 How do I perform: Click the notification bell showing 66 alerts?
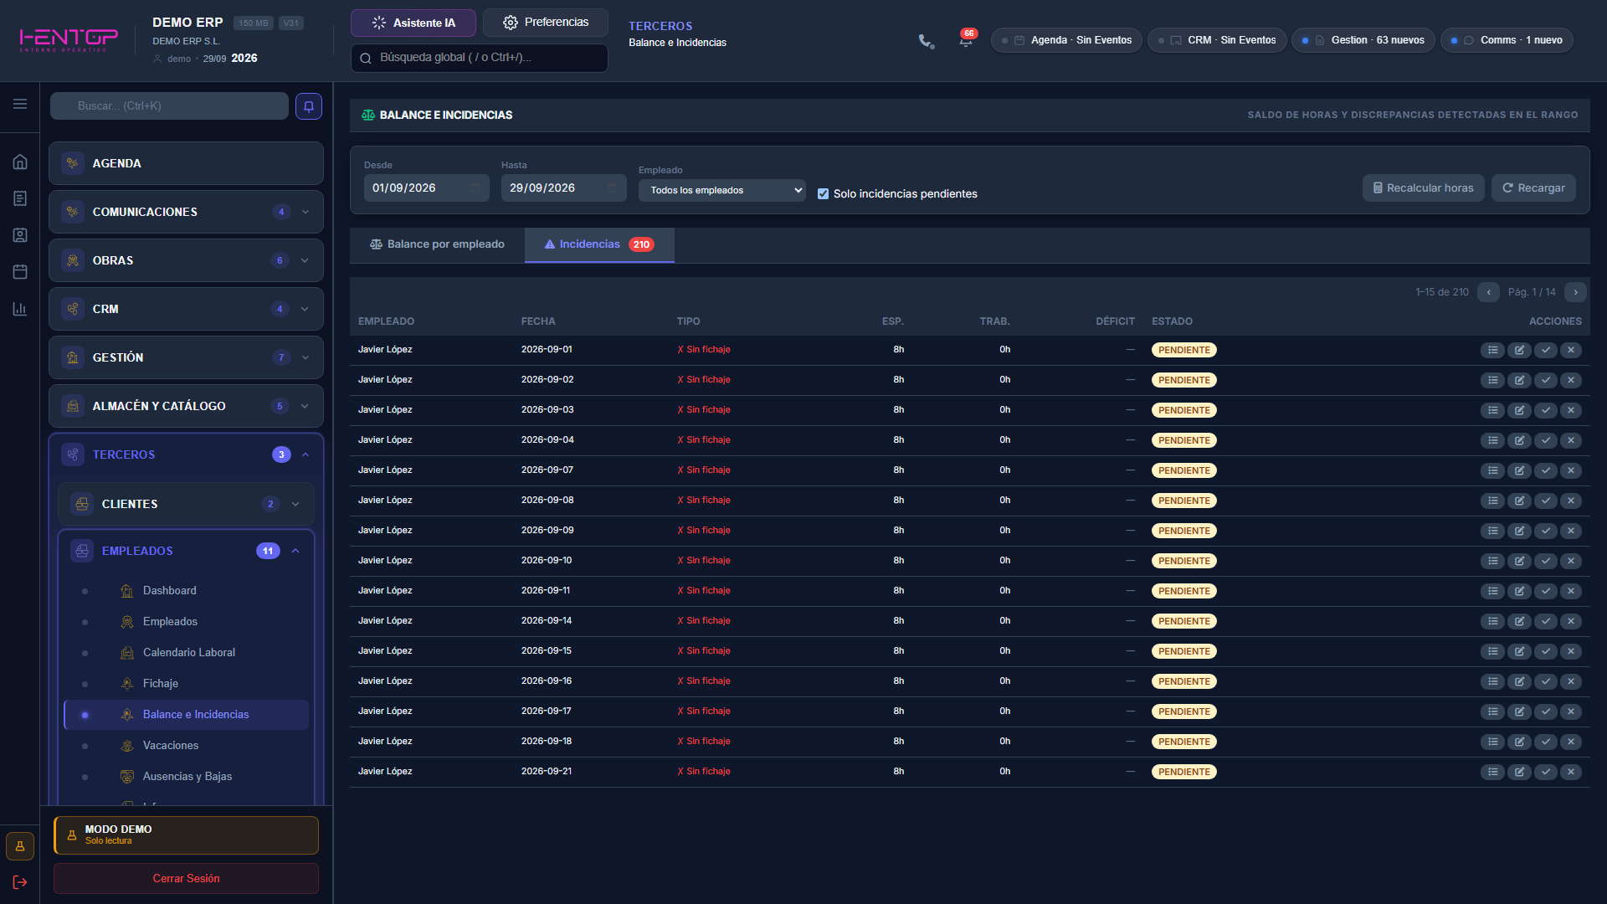966,40
